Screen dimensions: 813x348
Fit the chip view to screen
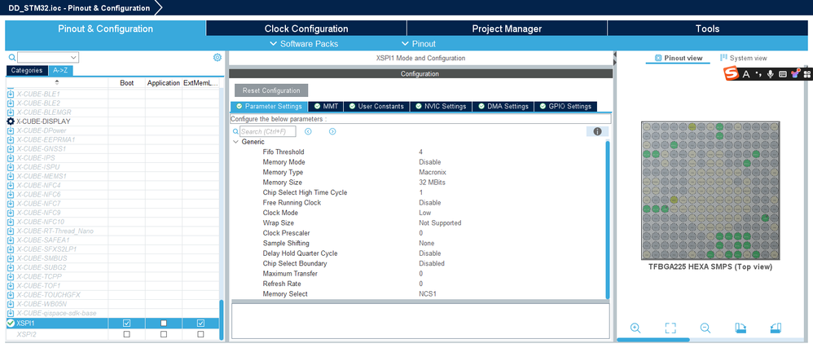click(670, 328)
